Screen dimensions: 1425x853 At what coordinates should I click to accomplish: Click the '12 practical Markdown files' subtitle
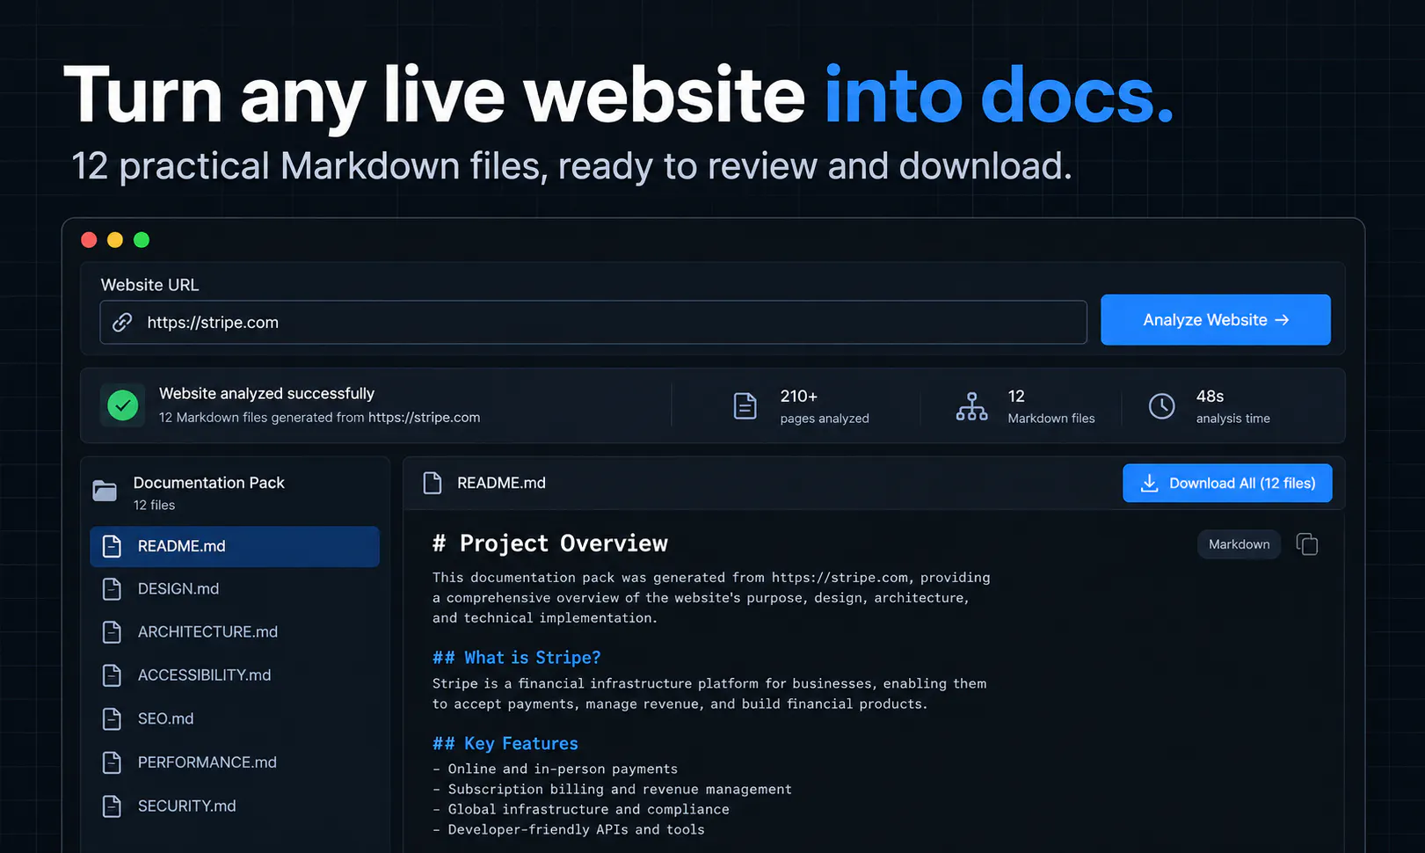571,166
